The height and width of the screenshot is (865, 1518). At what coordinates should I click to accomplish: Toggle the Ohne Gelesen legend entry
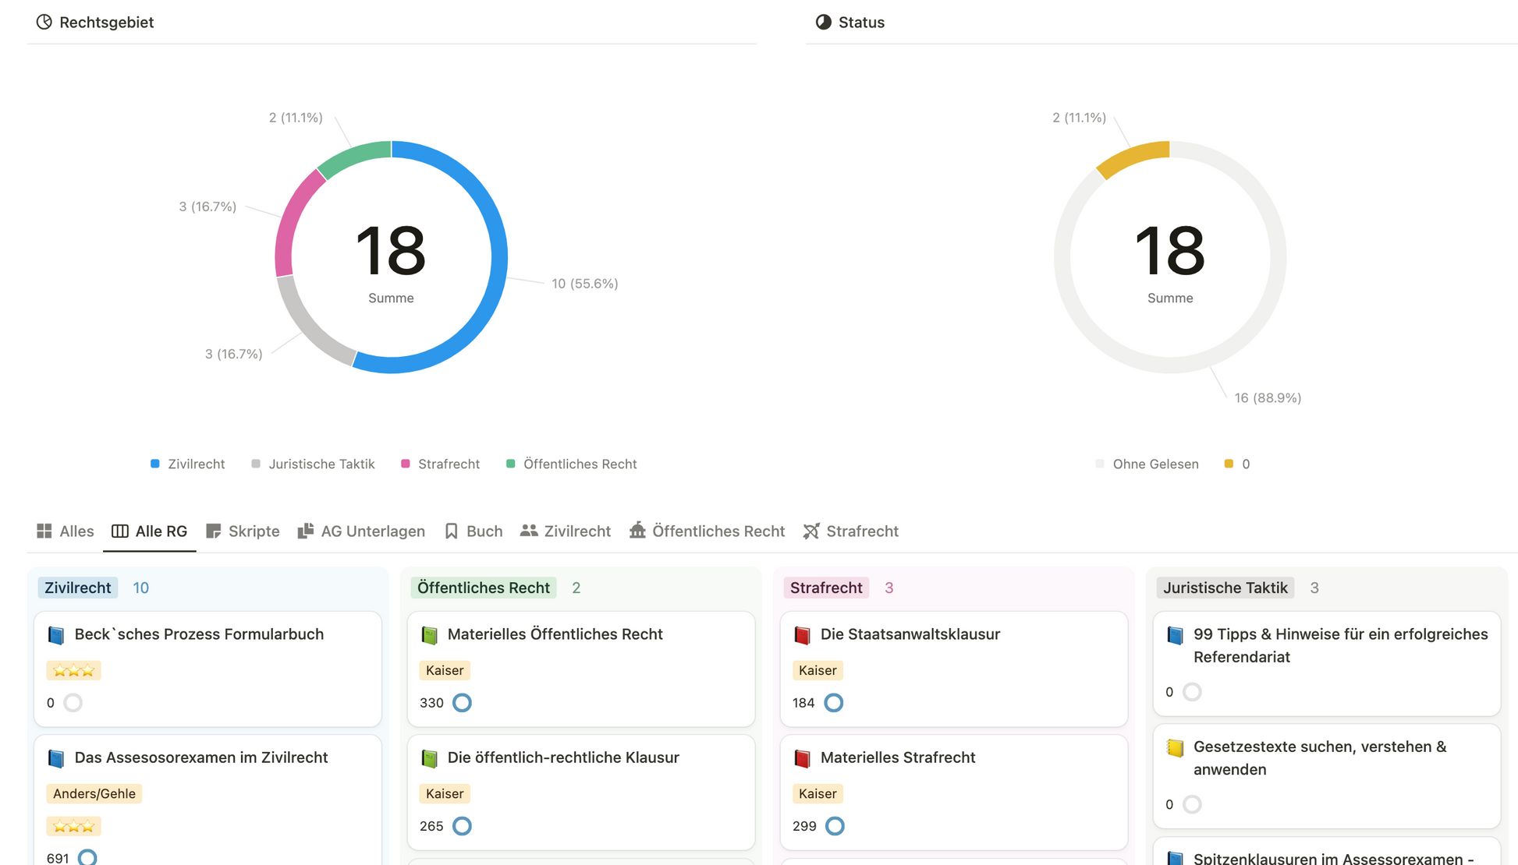[1154, 464]
